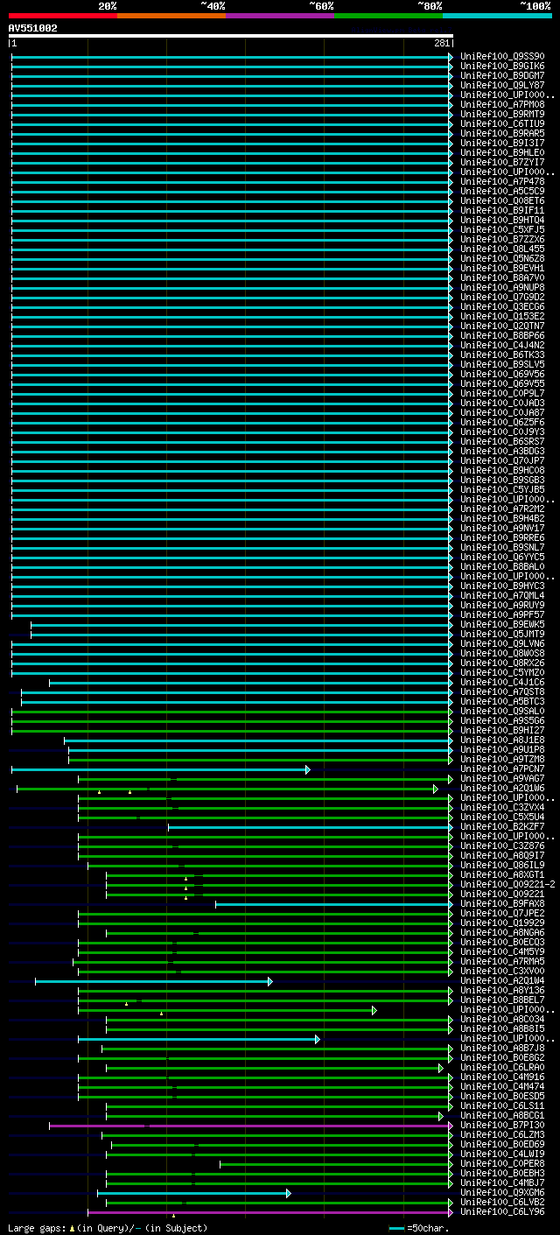
Task: Click the UniRef100_A9NV17 hit name
Action: tap(502, 529)
